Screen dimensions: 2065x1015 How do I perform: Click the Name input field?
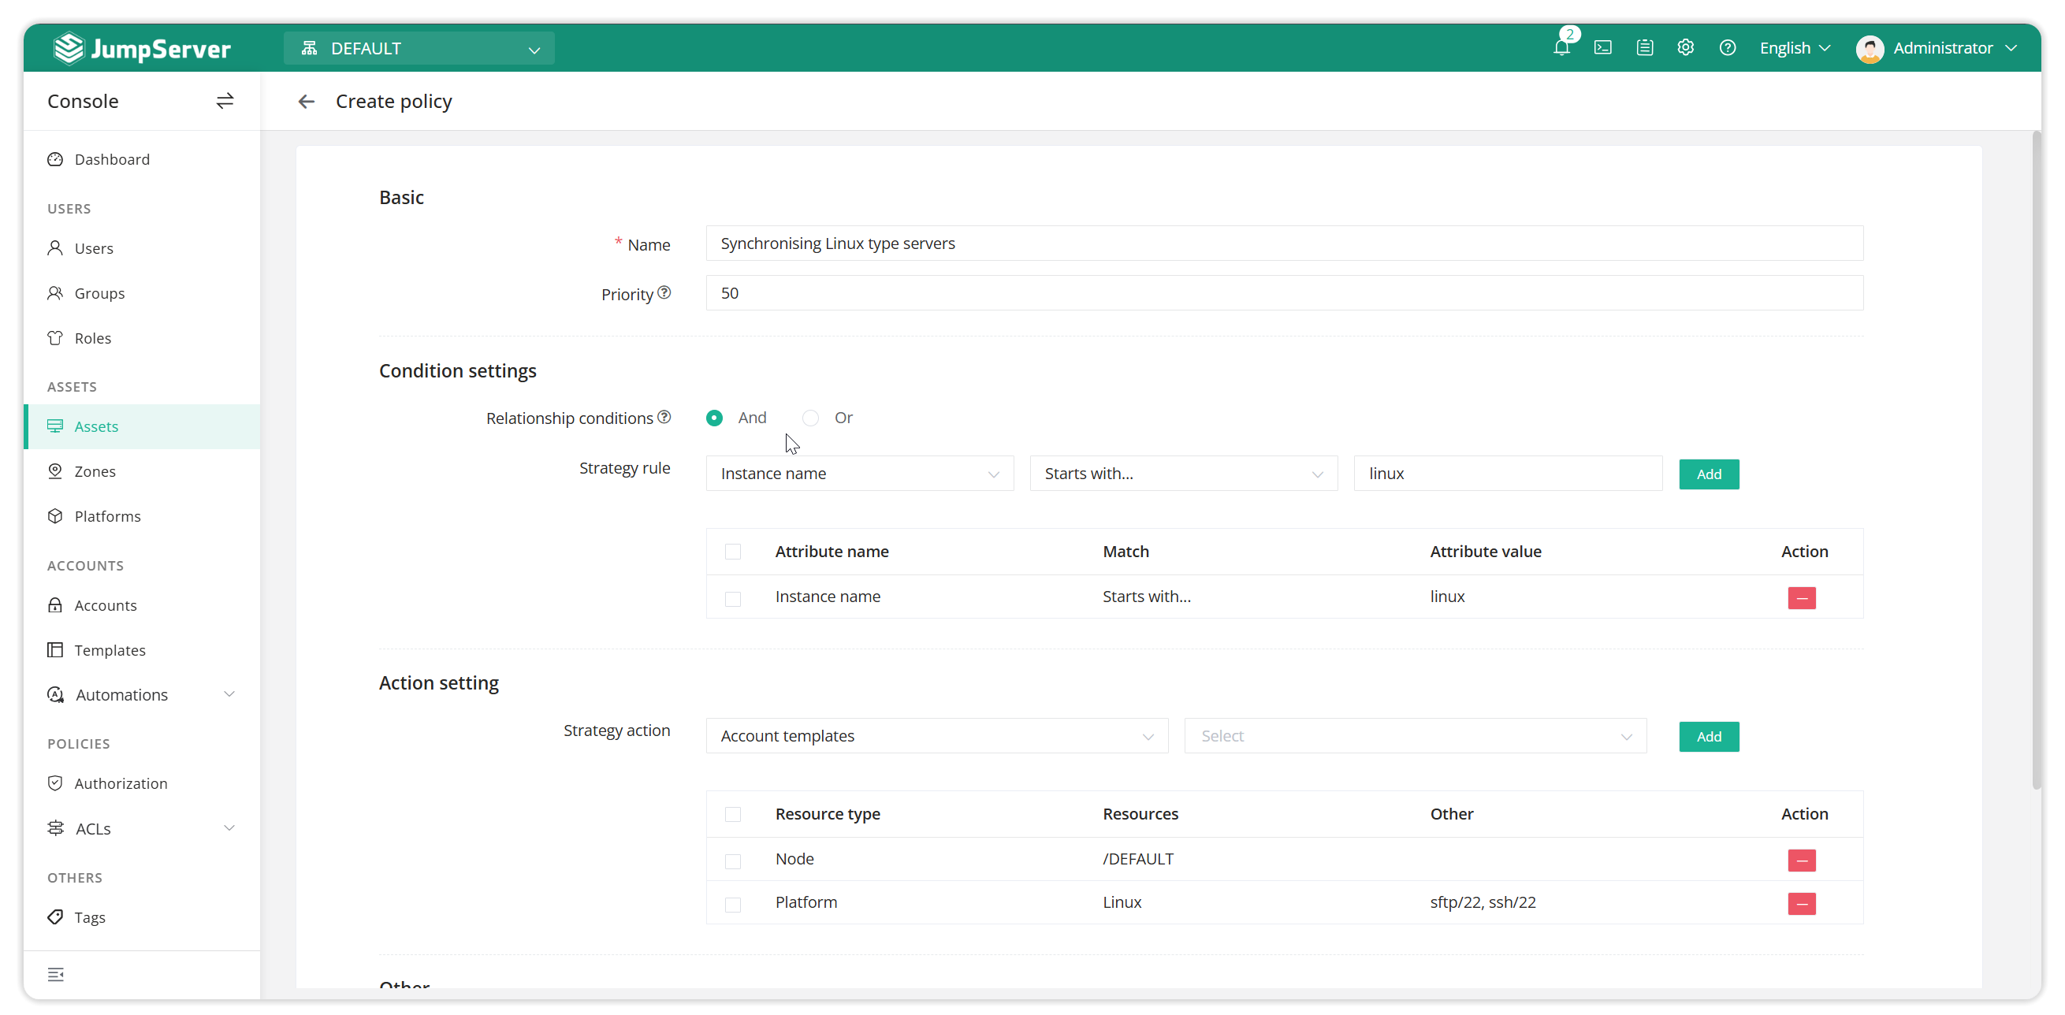coord(1284,244)
